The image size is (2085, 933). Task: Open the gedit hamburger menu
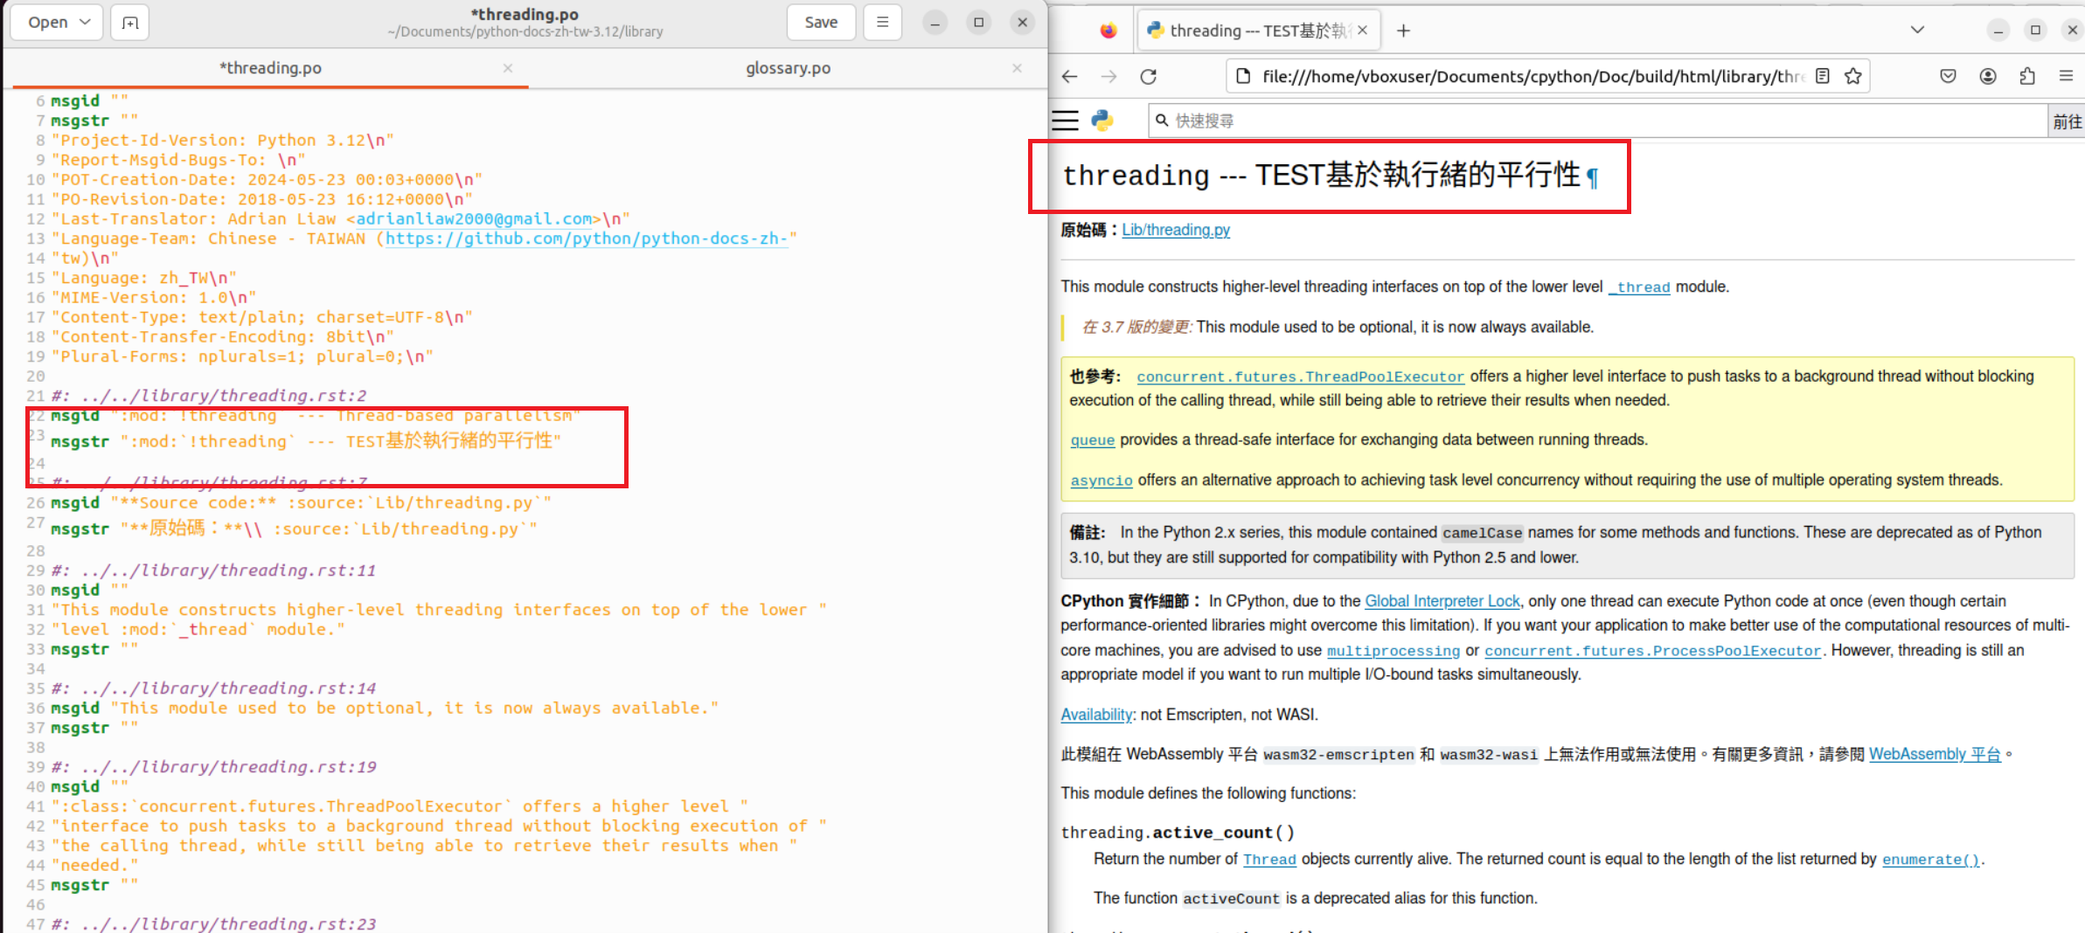point(882,23)
